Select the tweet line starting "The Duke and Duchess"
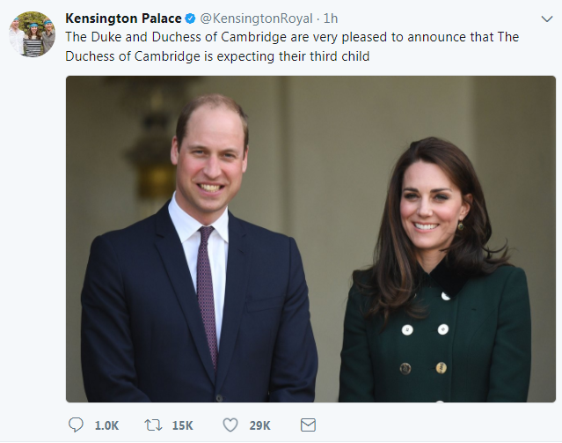562x443 pixels. [292, 37]
